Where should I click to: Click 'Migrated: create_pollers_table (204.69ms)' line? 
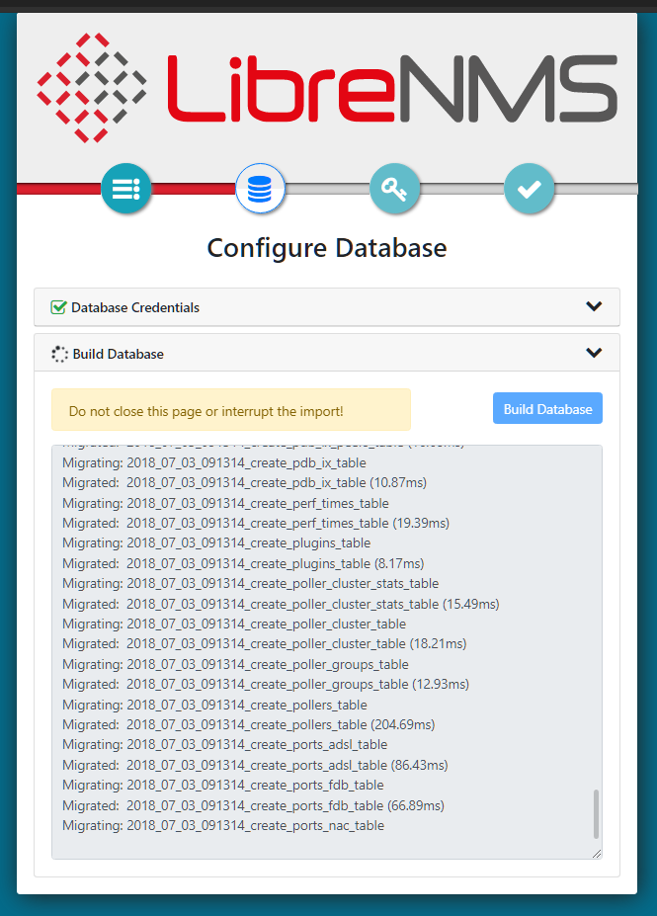[249, 724]
